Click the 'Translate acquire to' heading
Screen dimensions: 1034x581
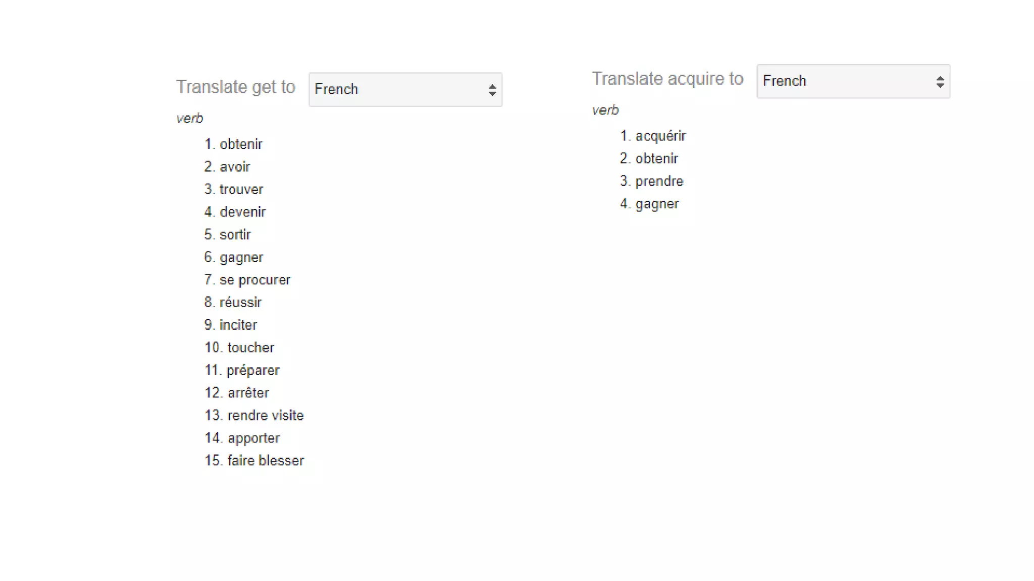[x=667, y=79]
